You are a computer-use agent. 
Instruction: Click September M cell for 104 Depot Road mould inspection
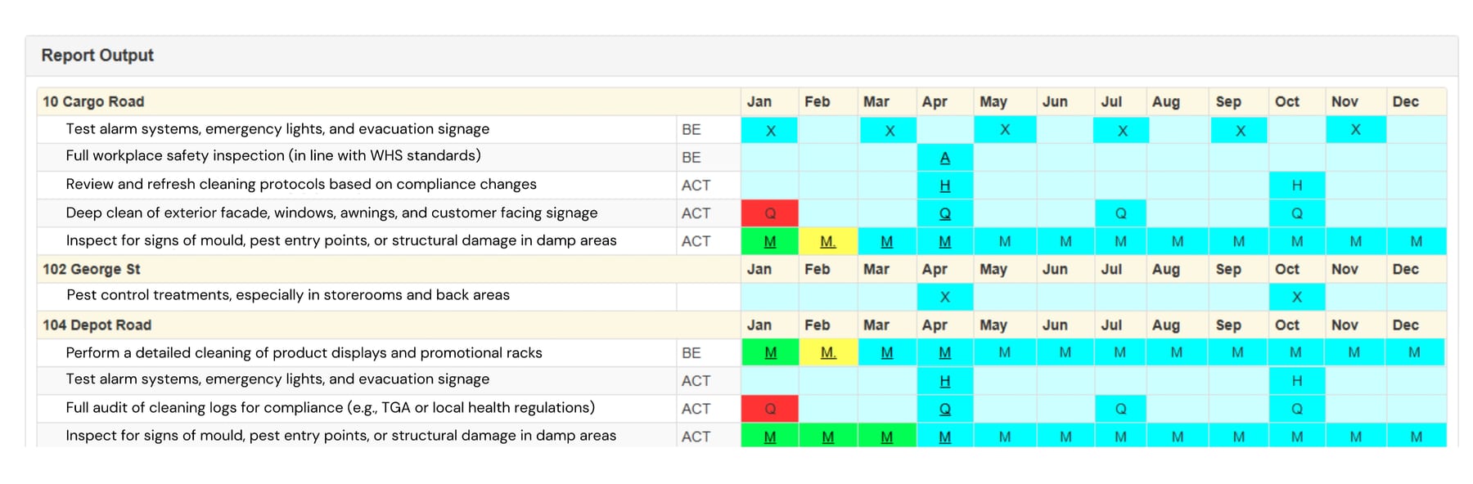point(1239,437)
